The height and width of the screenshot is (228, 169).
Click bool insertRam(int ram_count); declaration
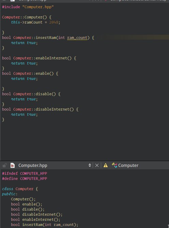click(x=45, y=225)
